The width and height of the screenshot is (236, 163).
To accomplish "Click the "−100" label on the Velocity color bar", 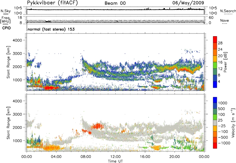I will pos(223,132).
